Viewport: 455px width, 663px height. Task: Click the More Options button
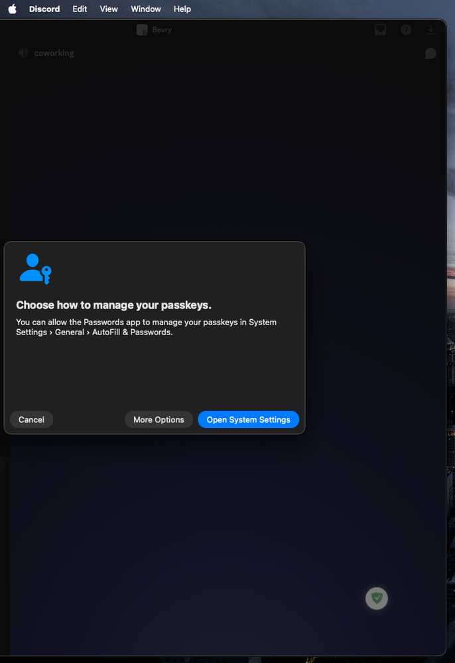(159, 419)
